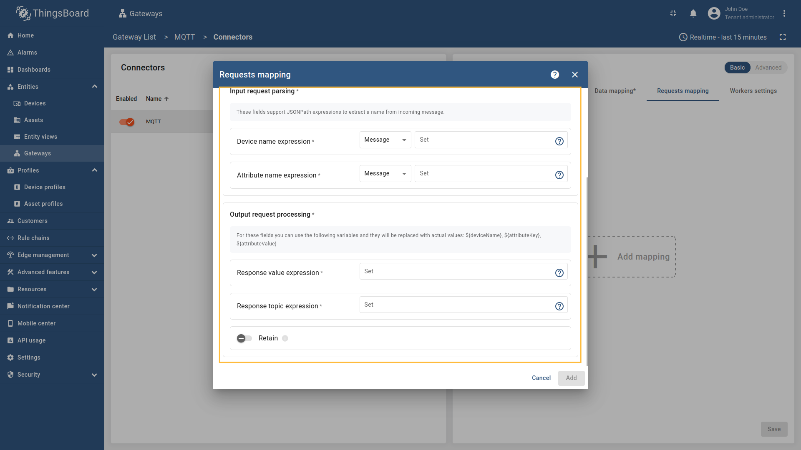The height and width of the screenshot is (450, 801).
Task: Open the Notification center bell icon
Action: point(693,13)
